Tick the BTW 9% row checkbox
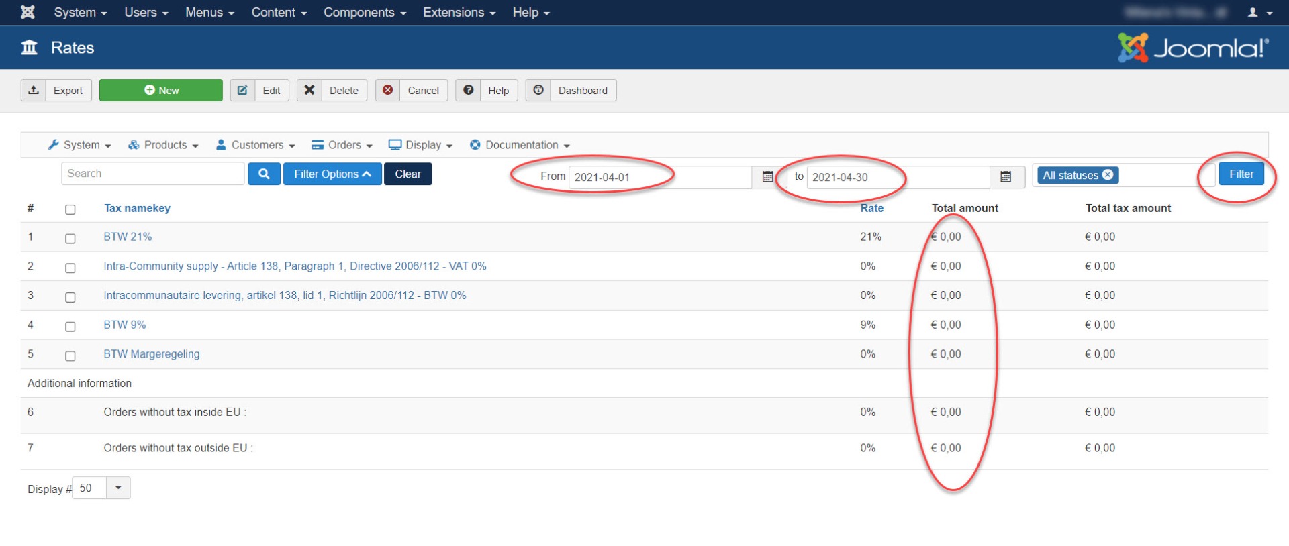The height and width of the screenshot is (546, 1289). pos(70,327)
